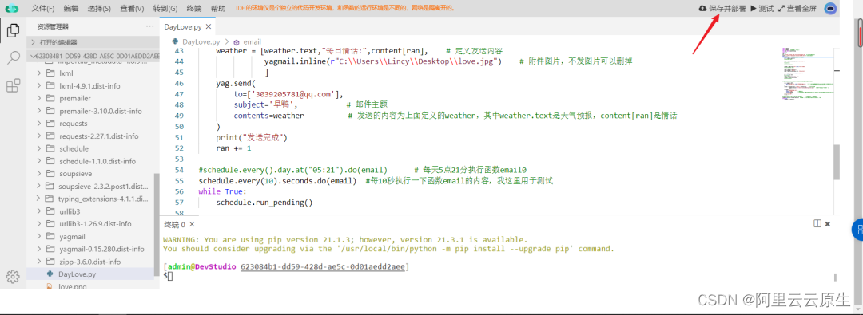Viewport: 863px width, 315px height.
Task: Open the 编辑 menu
Action: click(71, 8)
